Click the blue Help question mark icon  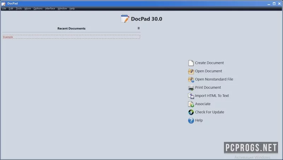coord(191,121)
